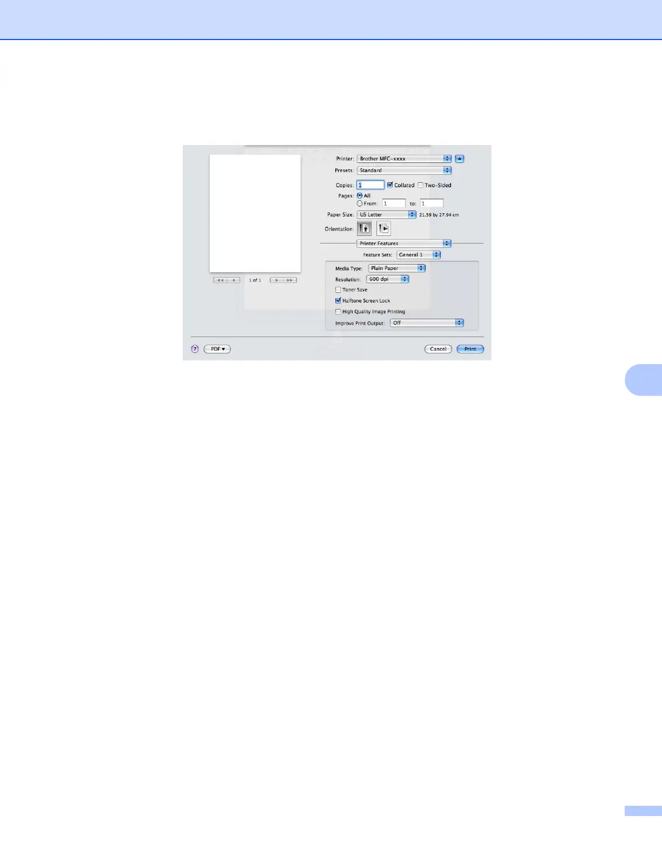The width and height of the screenshot is (662, 855).
Task: Click the 'to' page number field
Action: pyautogui.click(x=432, y=203)
